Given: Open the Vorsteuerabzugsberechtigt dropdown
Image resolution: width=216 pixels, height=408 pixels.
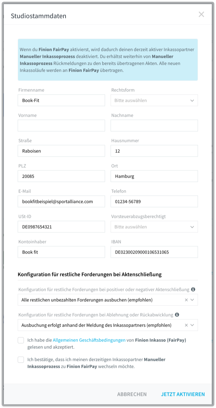Looking at the screenshot, I should click(154, 227).
